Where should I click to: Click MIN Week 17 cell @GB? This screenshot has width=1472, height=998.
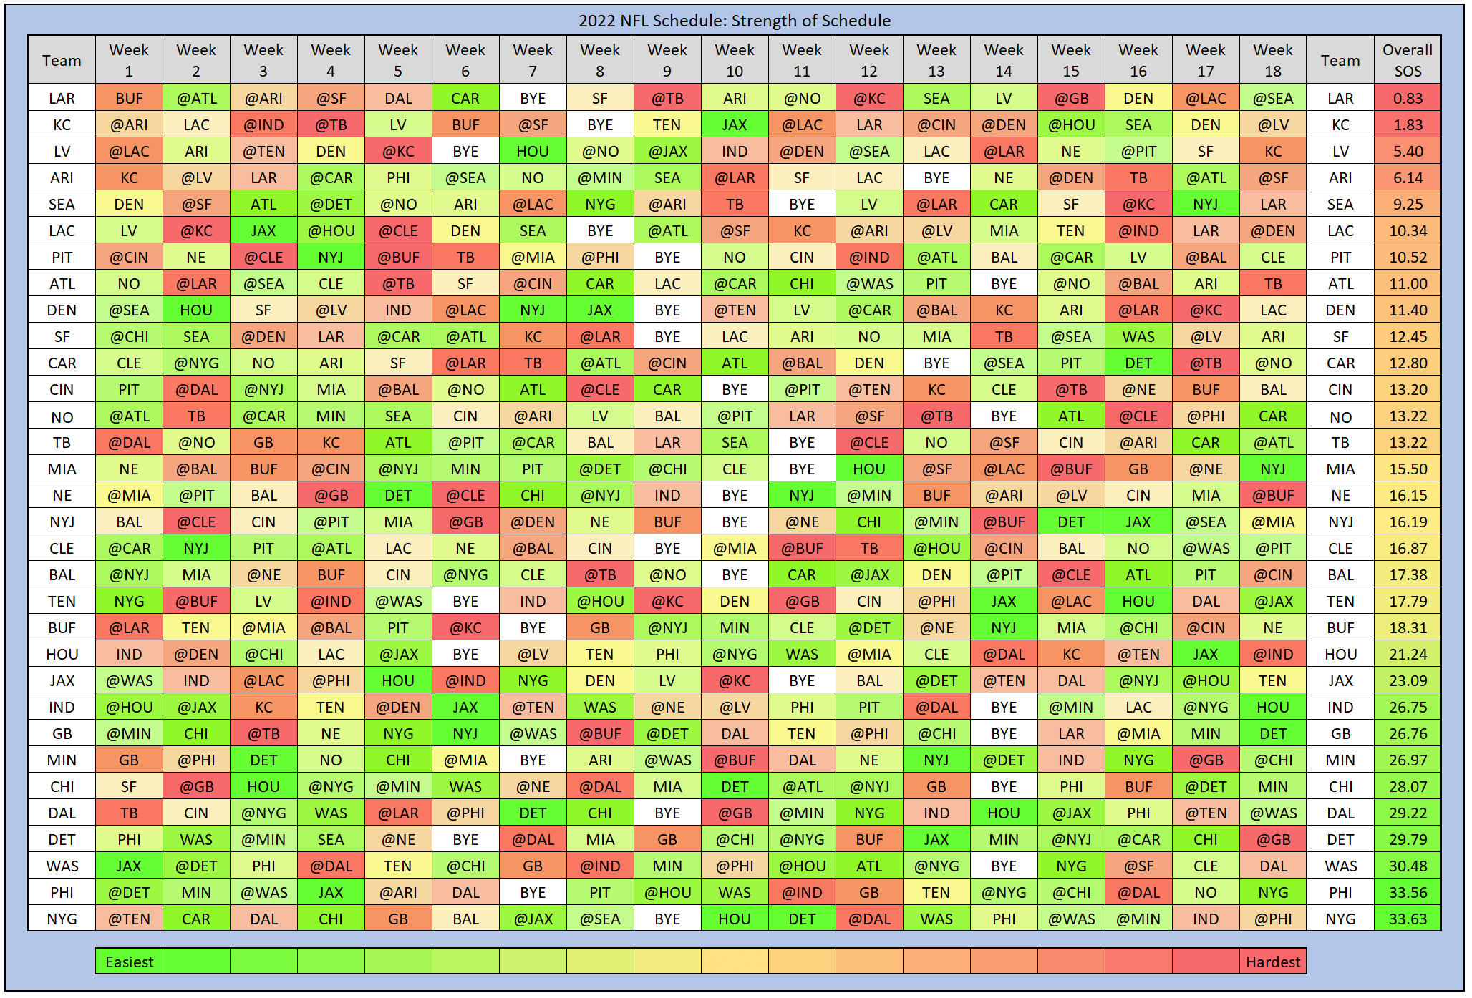tap(1206, 760)
